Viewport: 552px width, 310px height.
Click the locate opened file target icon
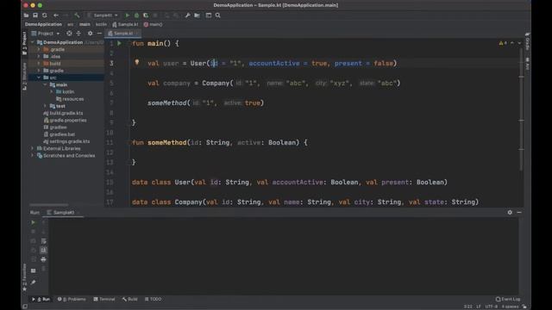[x=69, y=34]
